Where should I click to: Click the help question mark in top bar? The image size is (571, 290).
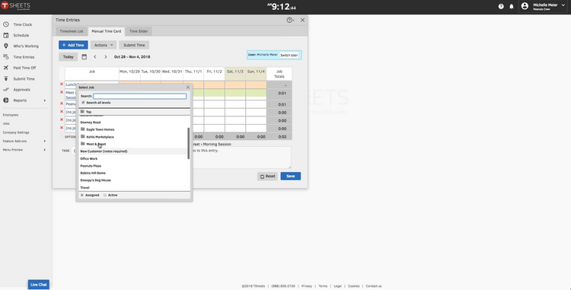(x=501, y=6)
